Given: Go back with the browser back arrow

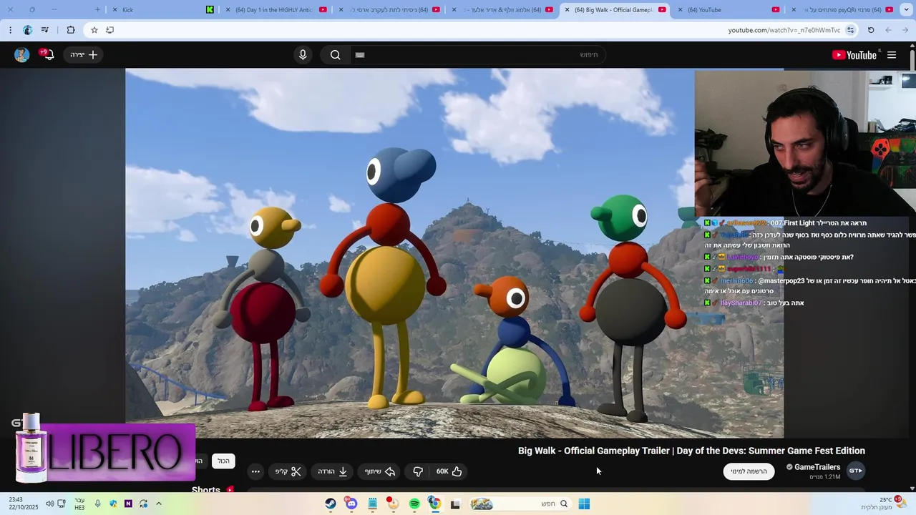Looking at the screenshot, I should (x=906, y=30).
